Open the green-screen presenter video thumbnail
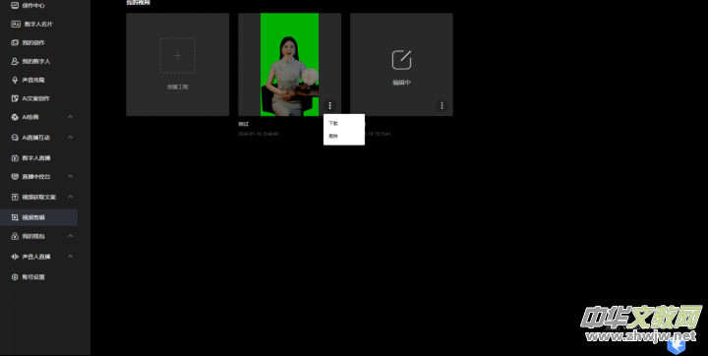 289,65
